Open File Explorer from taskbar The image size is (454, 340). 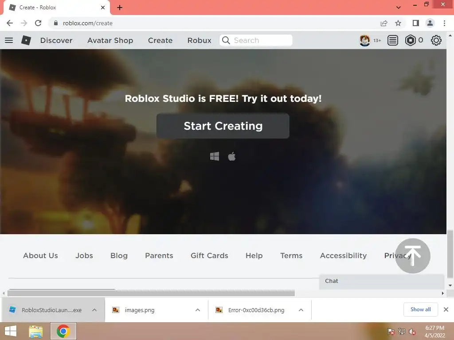[x=36, y=331]
